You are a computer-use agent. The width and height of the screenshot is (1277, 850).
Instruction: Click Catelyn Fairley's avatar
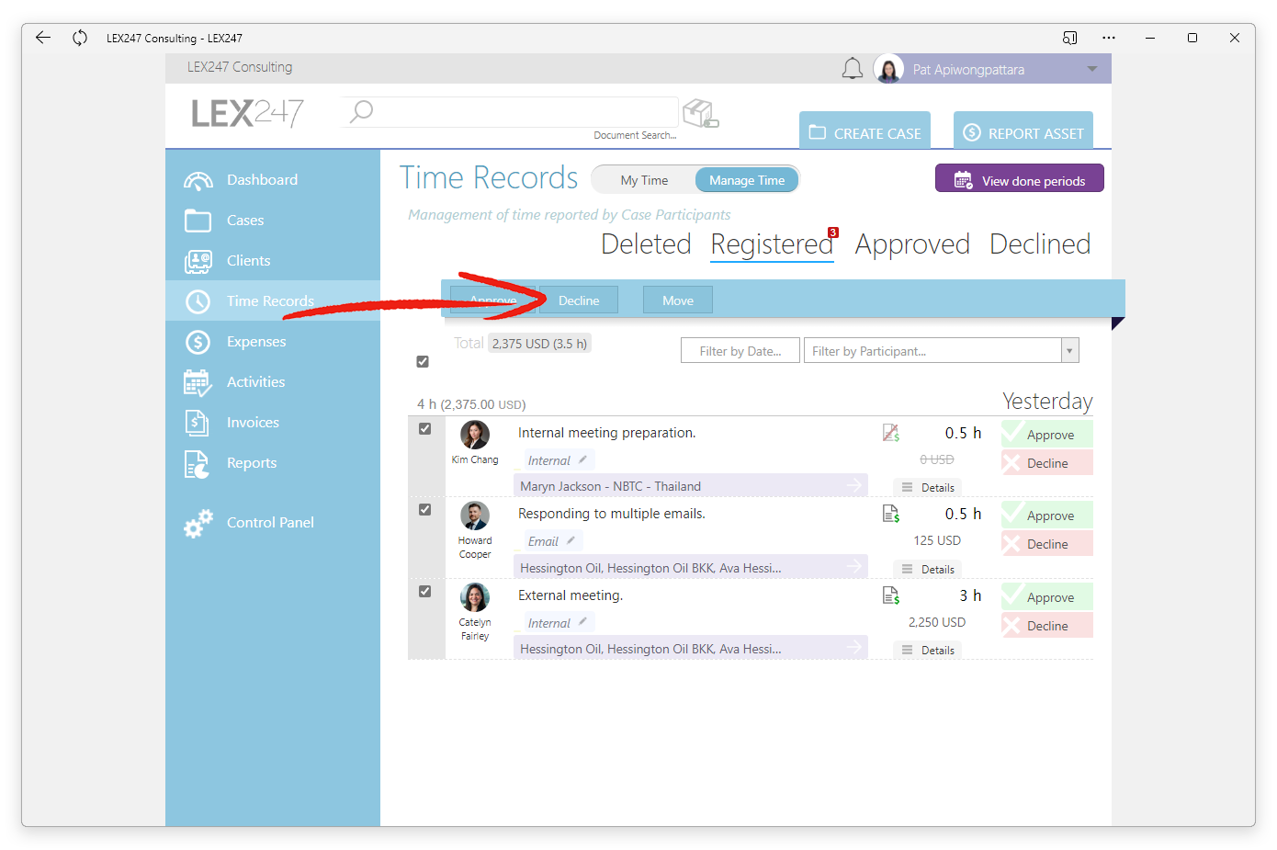coord(475,597)
